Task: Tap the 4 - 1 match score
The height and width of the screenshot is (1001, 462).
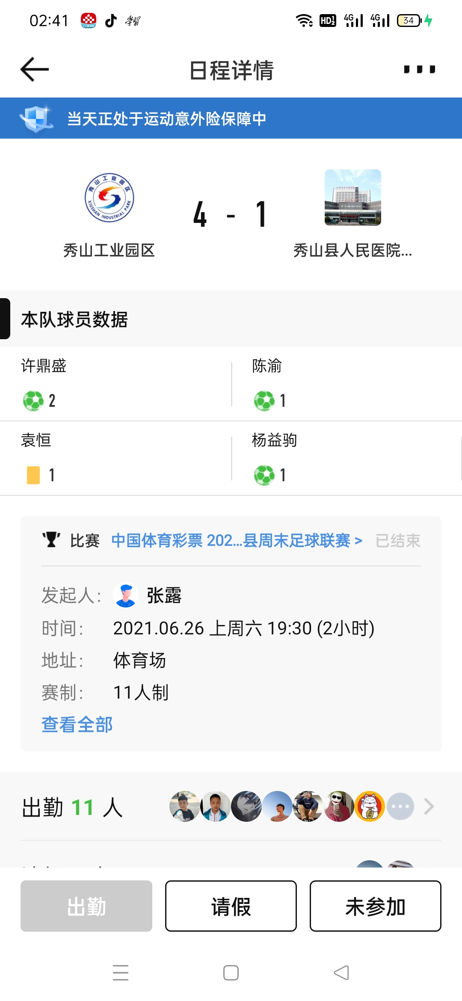Action: [231, 214]
